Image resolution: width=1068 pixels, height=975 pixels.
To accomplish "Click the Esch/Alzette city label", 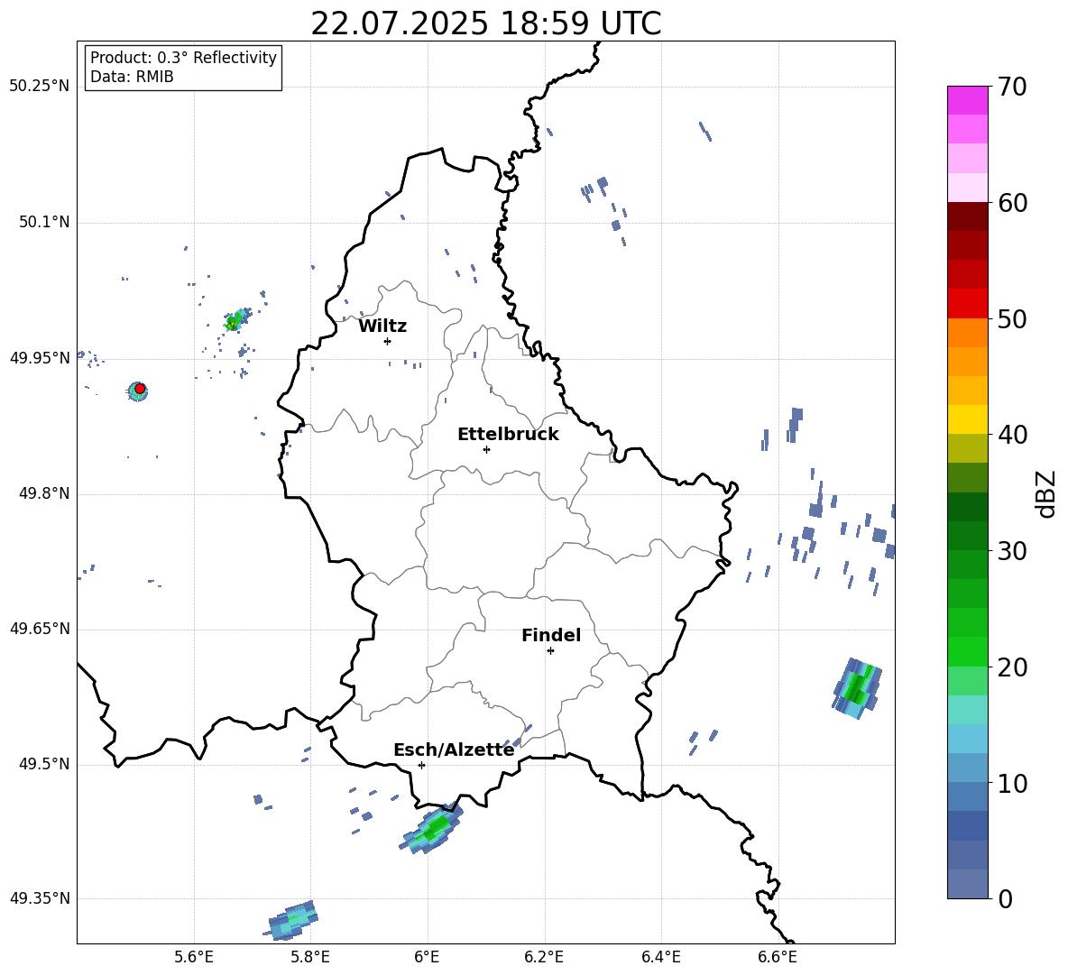I will click(x=454, y=750).
